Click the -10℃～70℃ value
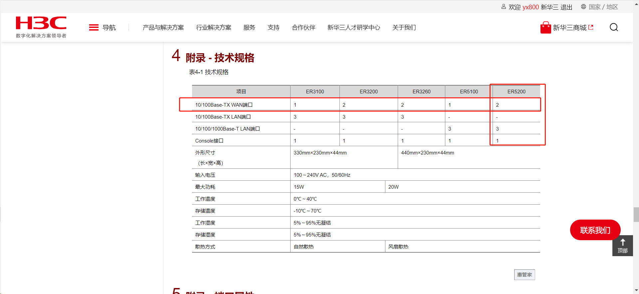Screen dimensions: 639x294 click(x=308, y=211)
